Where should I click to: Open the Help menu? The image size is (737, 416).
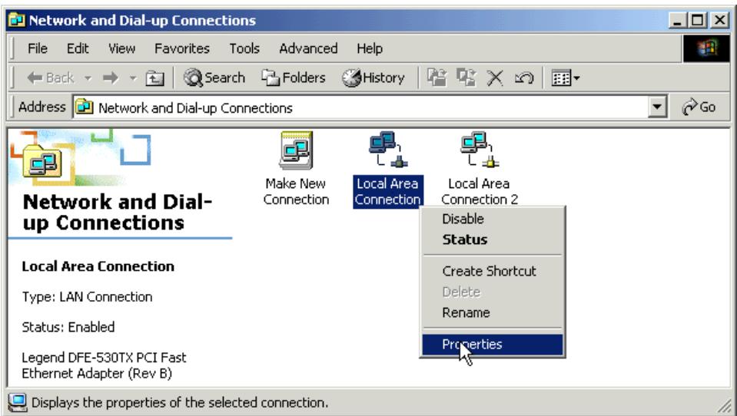coord(370,48)
